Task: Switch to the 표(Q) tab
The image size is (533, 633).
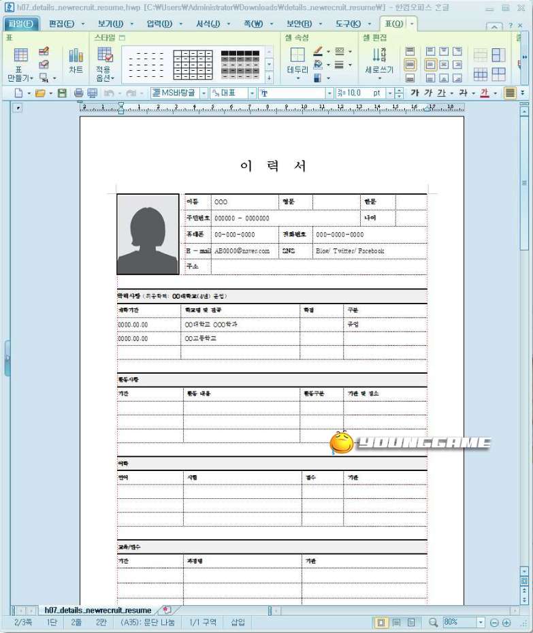Action: (393, 24)
